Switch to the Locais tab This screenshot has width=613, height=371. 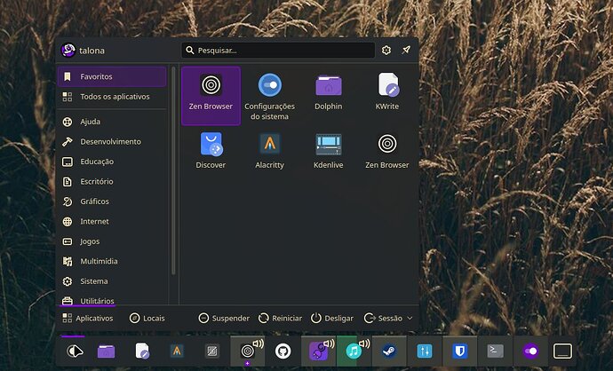(147, 318)
